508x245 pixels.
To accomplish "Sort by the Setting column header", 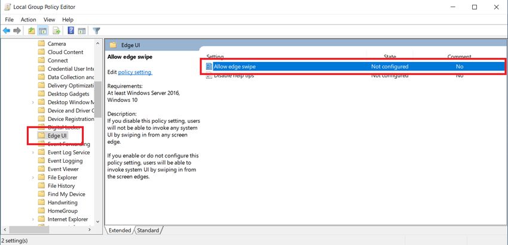I will pos(215,57).
